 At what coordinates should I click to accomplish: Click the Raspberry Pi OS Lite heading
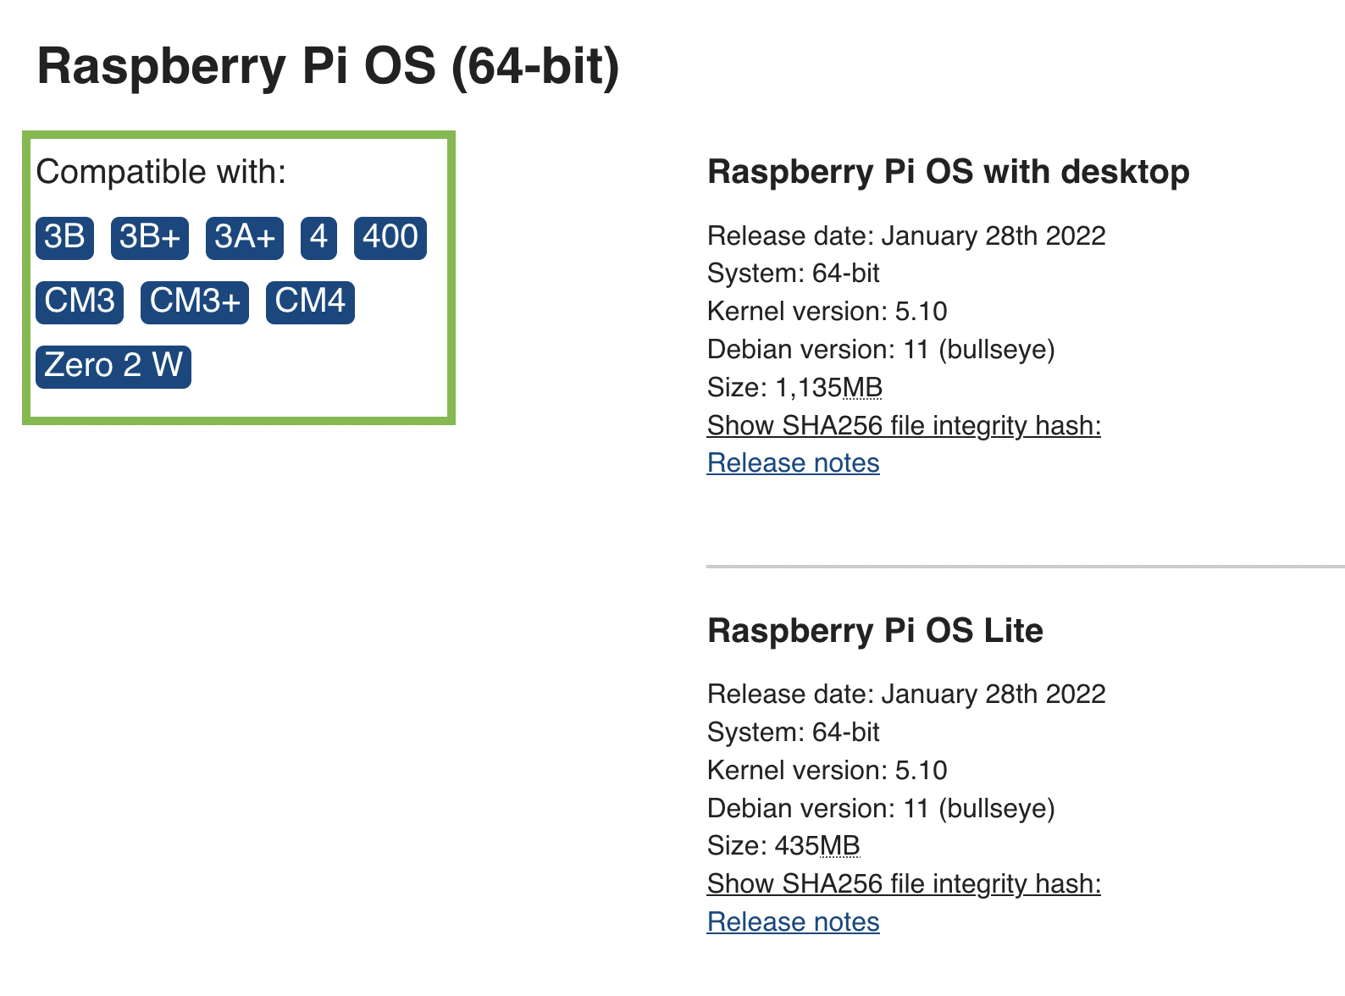click(875, 631)
